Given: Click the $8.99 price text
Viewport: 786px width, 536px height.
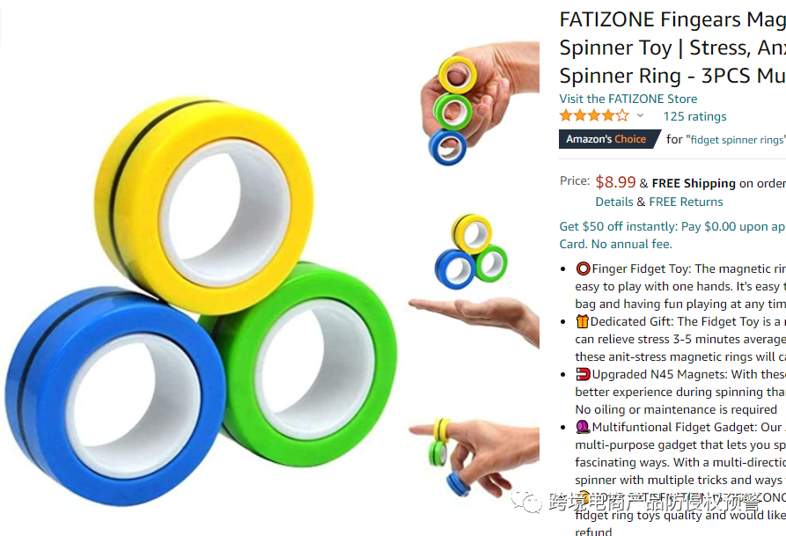Looking at the screenshot, I should point(615,182).
